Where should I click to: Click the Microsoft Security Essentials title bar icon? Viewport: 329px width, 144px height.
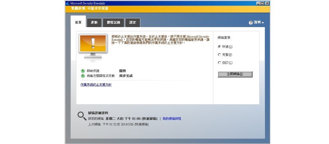click(x=68, y=3)
